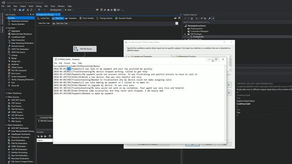Click the Undo toolbar icon
This screenshot has height=164, width=292.
(x=39, y=10)
